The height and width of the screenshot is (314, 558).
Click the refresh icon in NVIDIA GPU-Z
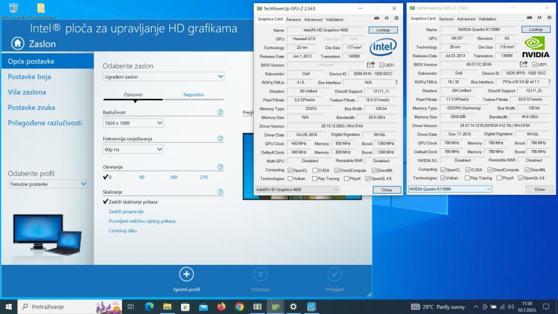point(539,19)
